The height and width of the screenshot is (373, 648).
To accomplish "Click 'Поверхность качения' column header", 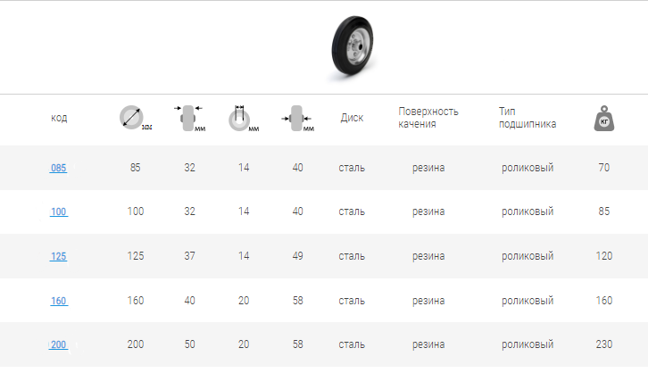I will [x=428, y=118].
